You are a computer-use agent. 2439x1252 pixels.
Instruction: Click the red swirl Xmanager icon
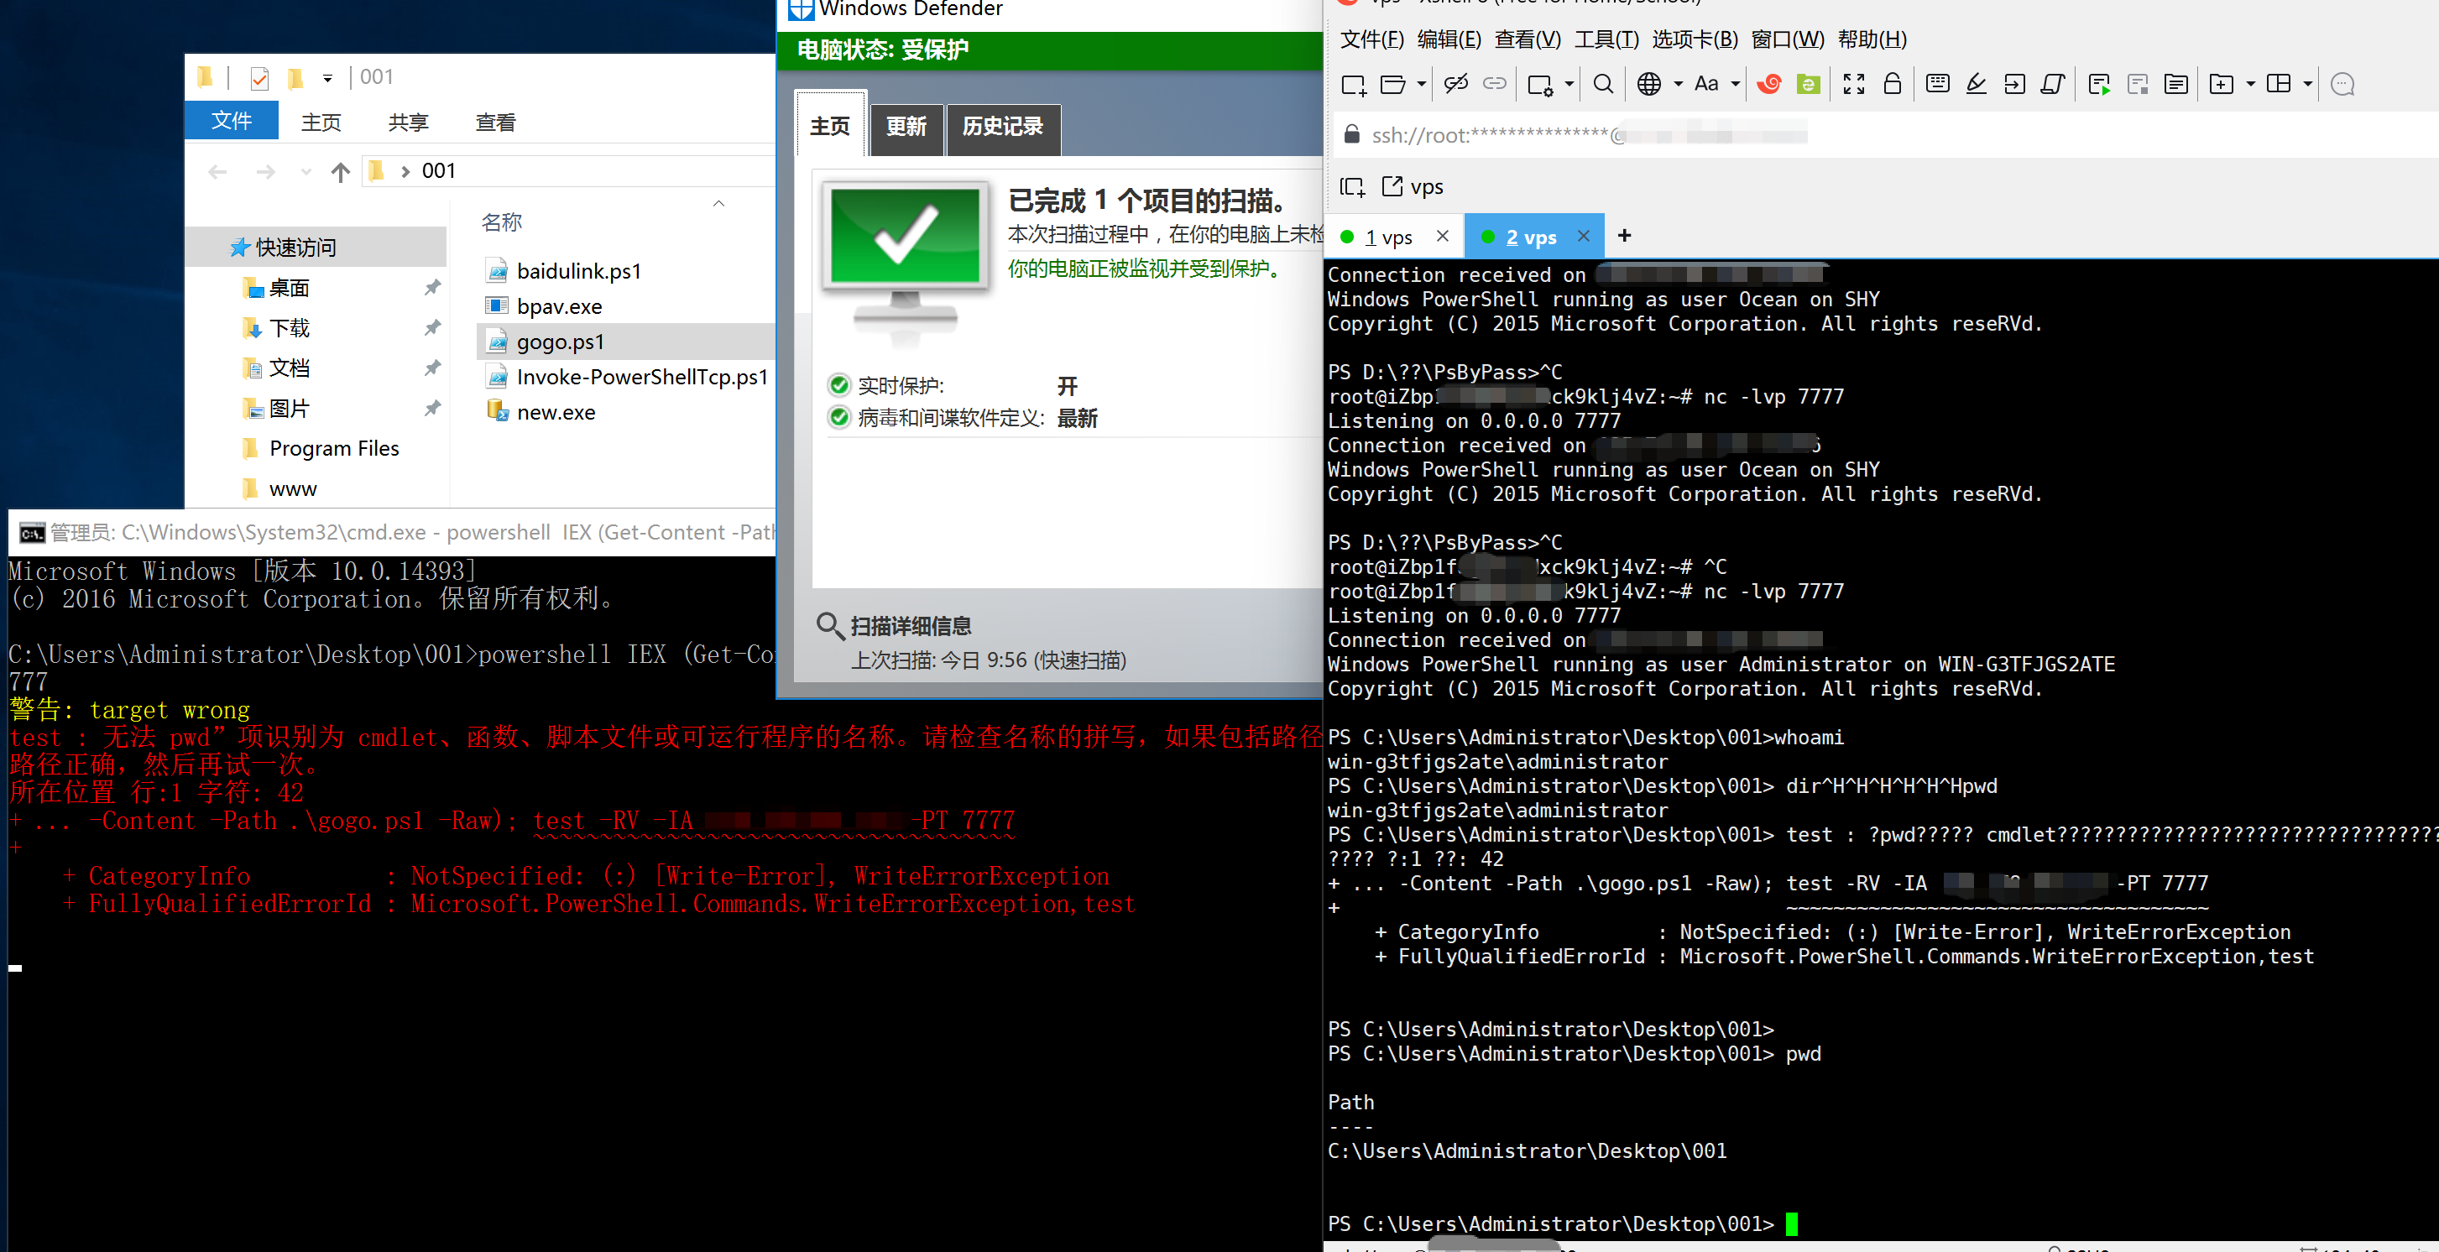(x=1768, y=84)
